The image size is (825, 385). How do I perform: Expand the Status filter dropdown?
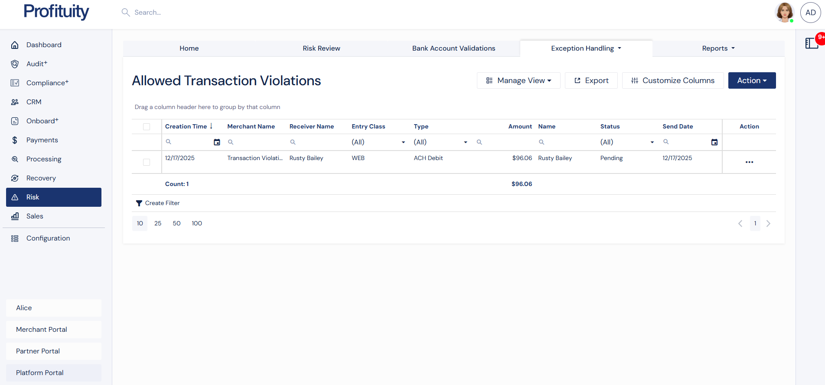(652, 142)
